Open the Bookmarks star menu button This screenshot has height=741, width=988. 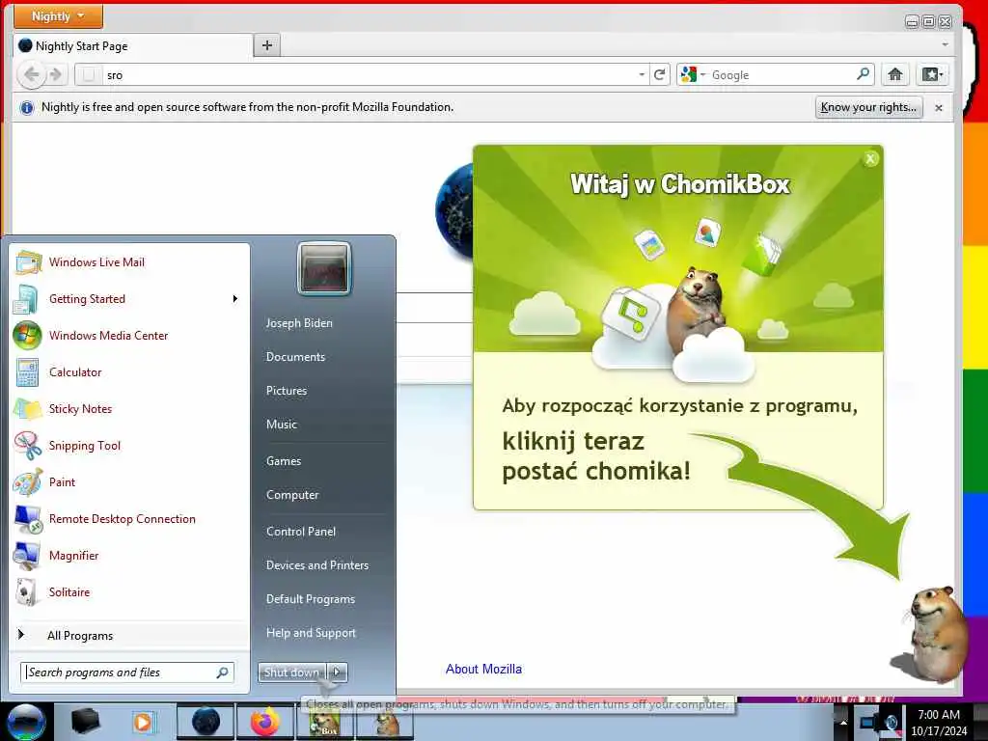932,75
